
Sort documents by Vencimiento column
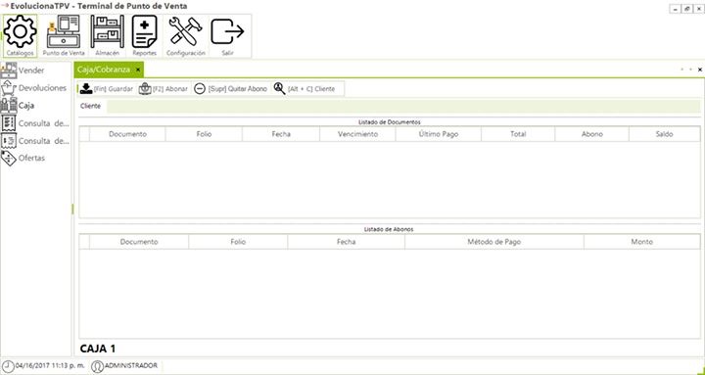click(x=358, y=134)
